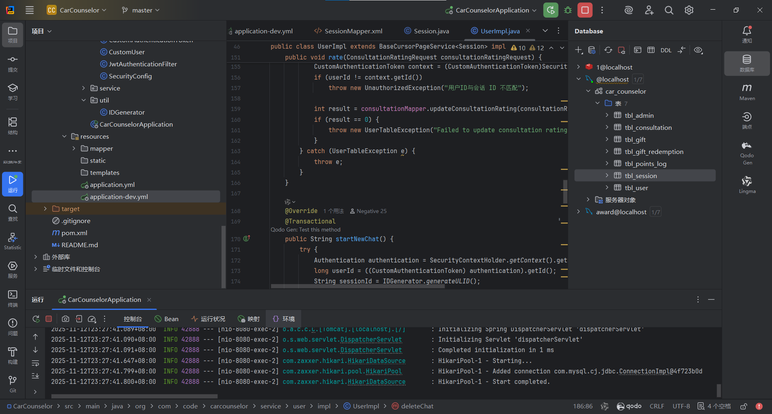Open the Build tool window
The height and width of the screenshot is (414, 772).
(12, 356)
